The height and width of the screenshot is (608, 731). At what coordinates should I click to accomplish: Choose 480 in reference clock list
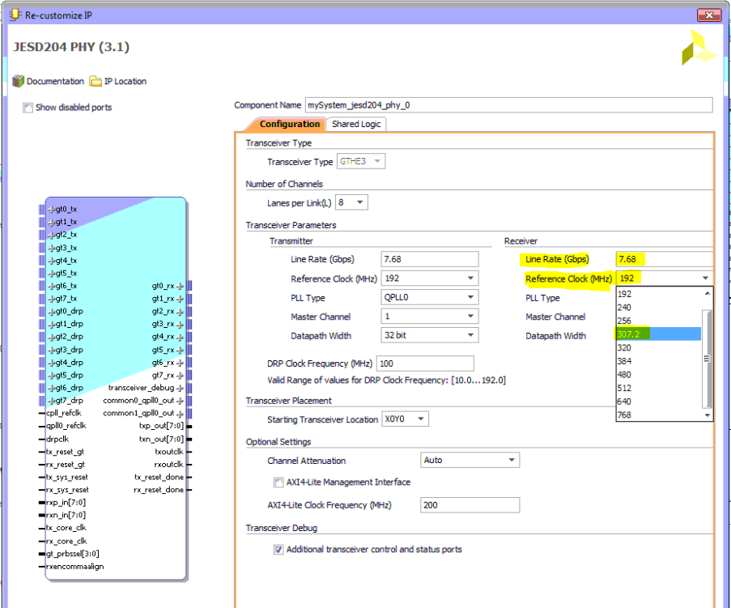point(659,374)
